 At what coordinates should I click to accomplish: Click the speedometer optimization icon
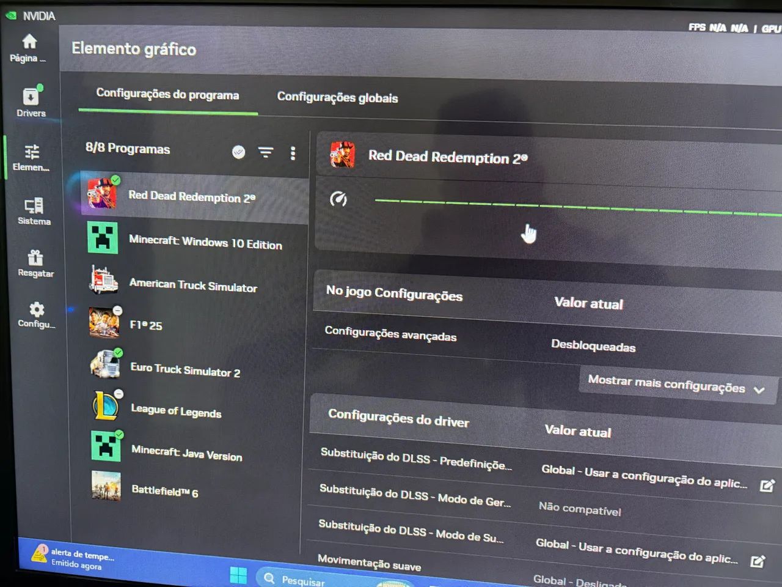pyautogui.click(x=338, y=198)
